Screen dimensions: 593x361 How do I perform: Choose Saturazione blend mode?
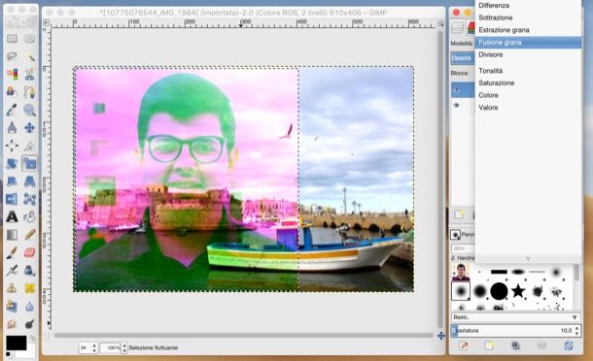(x=496, y=83)
